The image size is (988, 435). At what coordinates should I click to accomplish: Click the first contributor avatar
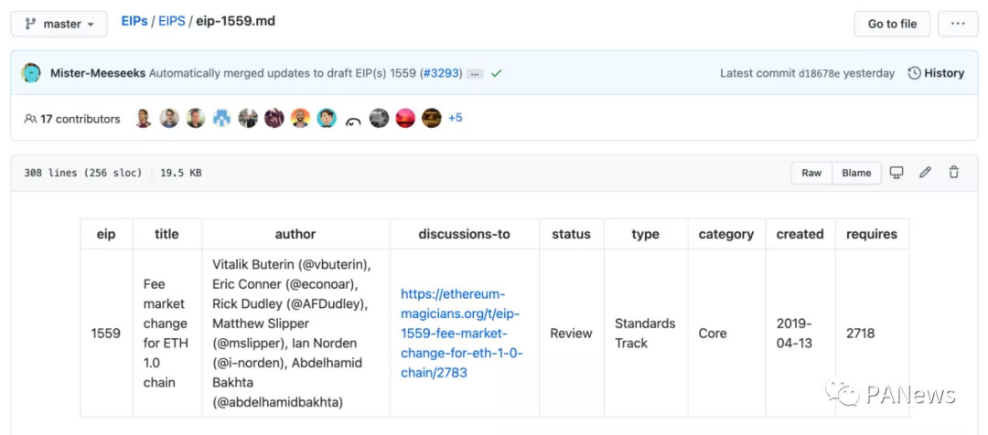click(143, 118)
